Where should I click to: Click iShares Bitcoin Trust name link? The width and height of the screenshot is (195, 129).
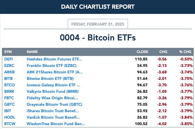(x=53, y=111)
